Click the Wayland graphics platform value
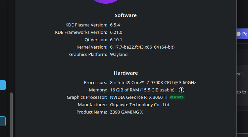This screenshot has width=248, height=137. [x=119, y=54]
